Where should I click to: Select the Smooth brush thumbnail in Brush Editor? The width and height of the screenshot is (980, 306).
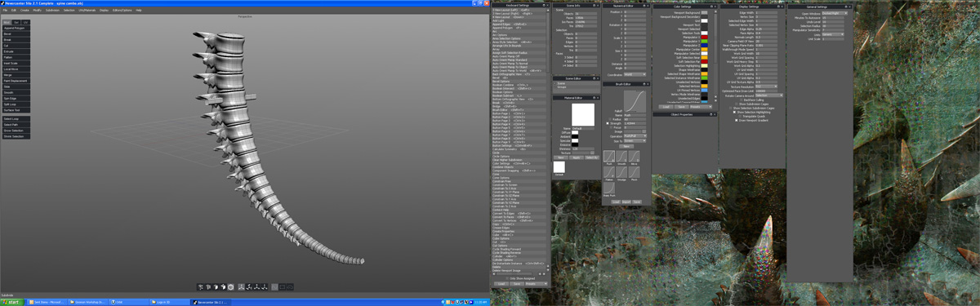(x=621, y=156)
